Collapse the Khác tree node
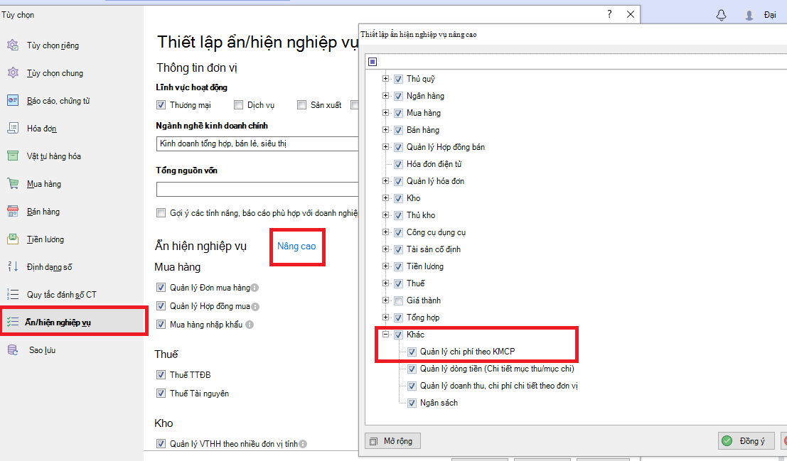Screen dimensions: 787x461 coord(386,335)
